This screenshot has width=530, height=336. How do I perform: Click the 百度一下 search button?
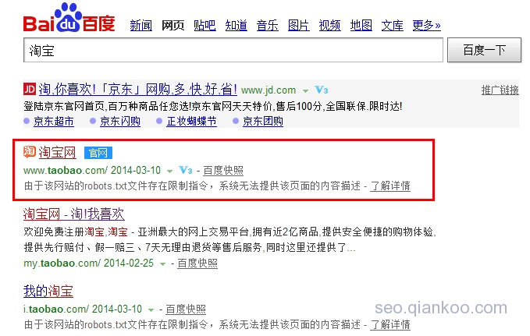[485, 50]
